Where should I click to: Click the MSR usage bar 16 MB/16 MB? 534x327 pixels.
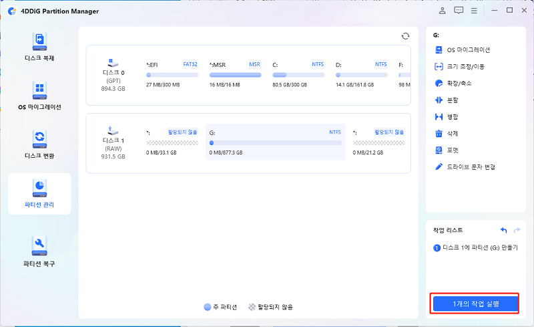click(235, 75)
